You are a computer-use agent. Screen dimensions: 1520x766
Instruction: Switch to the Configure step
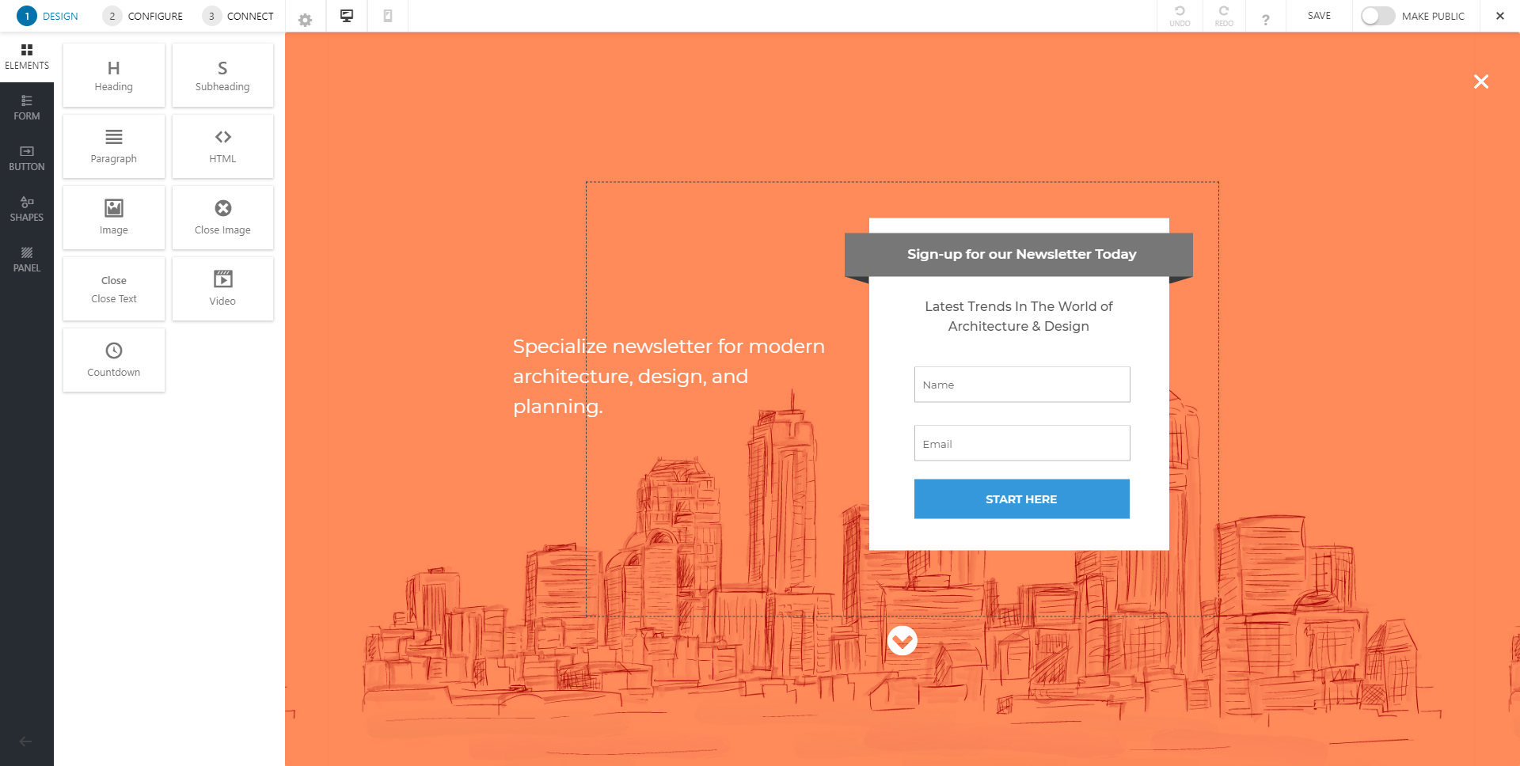[143, 16]
